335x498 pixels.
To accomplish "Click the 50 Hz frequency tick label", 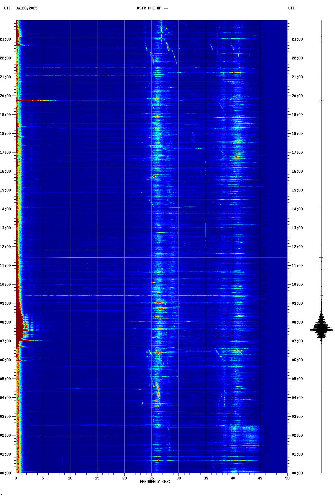I will 287,478.
